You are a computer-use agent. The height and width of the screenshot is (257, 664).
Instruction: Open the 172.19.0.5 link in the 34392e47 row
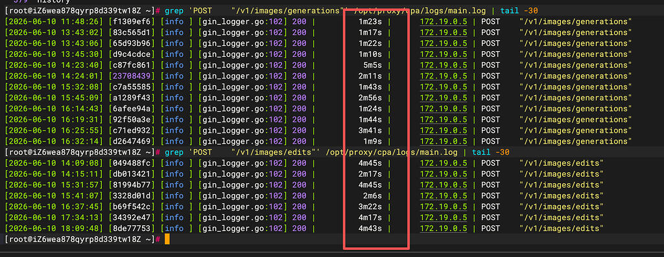click(444, 218)
